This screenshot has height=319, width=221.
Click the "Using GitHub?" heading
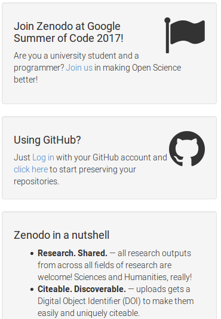[47, 140]
